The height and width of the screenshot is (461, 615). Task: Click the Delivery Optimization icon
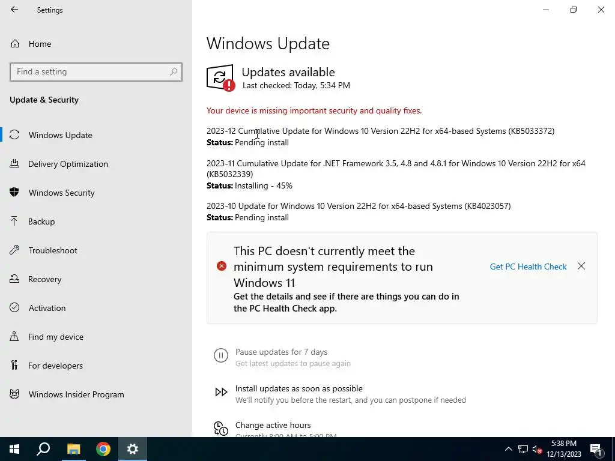[14, 163]
